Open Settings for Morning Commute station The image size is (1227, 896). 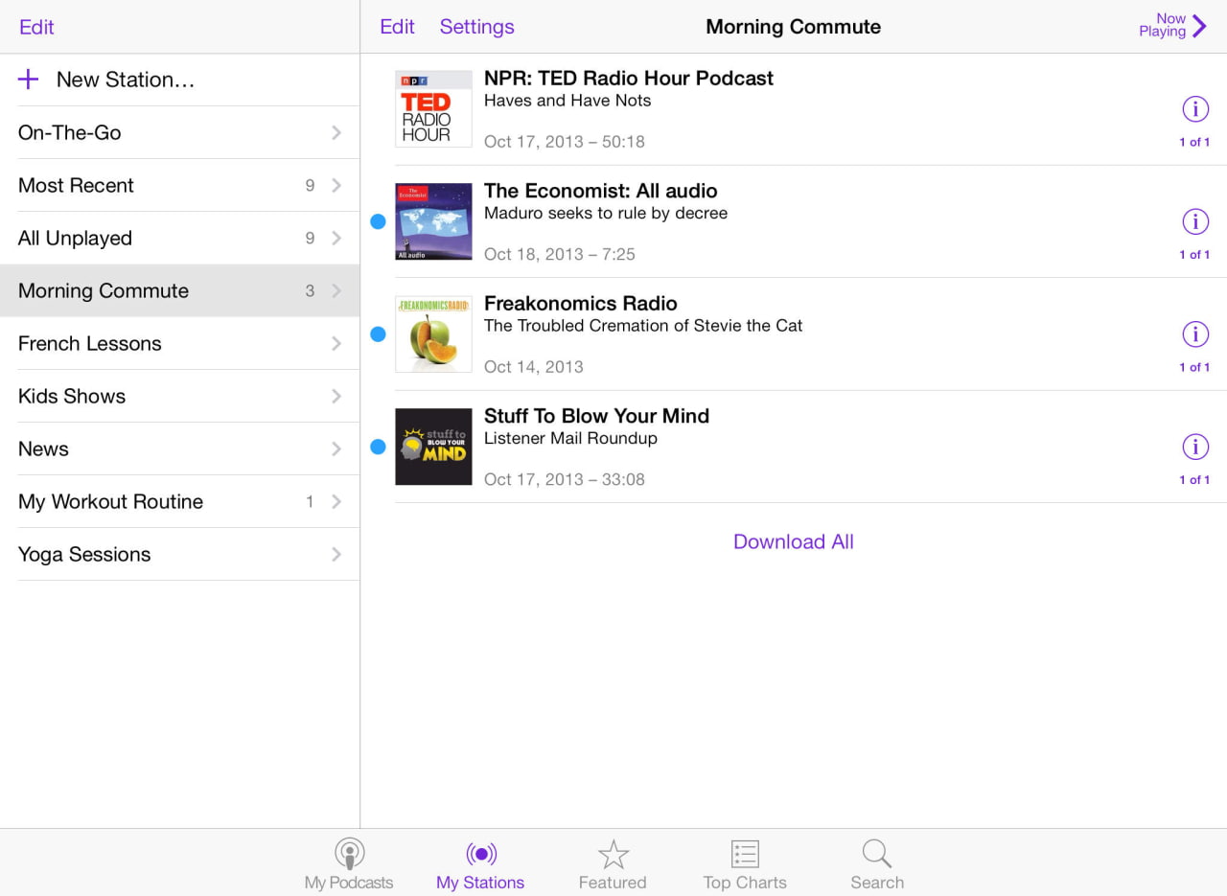pos(476,27)
